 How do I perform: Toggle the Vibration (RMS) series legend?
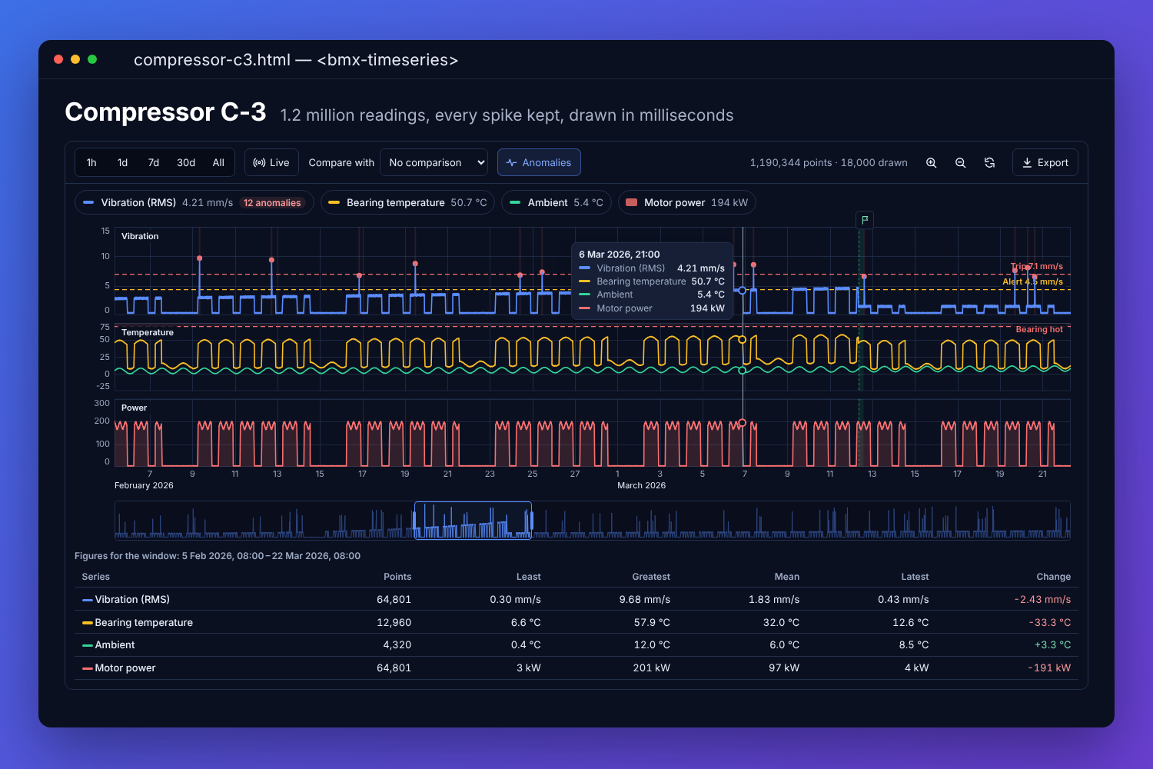point(194,203)
